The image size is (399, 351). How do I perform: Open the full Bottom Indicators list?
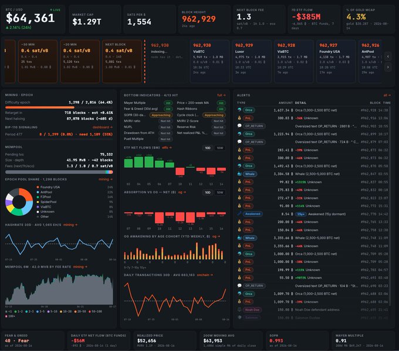click(221, 95)
